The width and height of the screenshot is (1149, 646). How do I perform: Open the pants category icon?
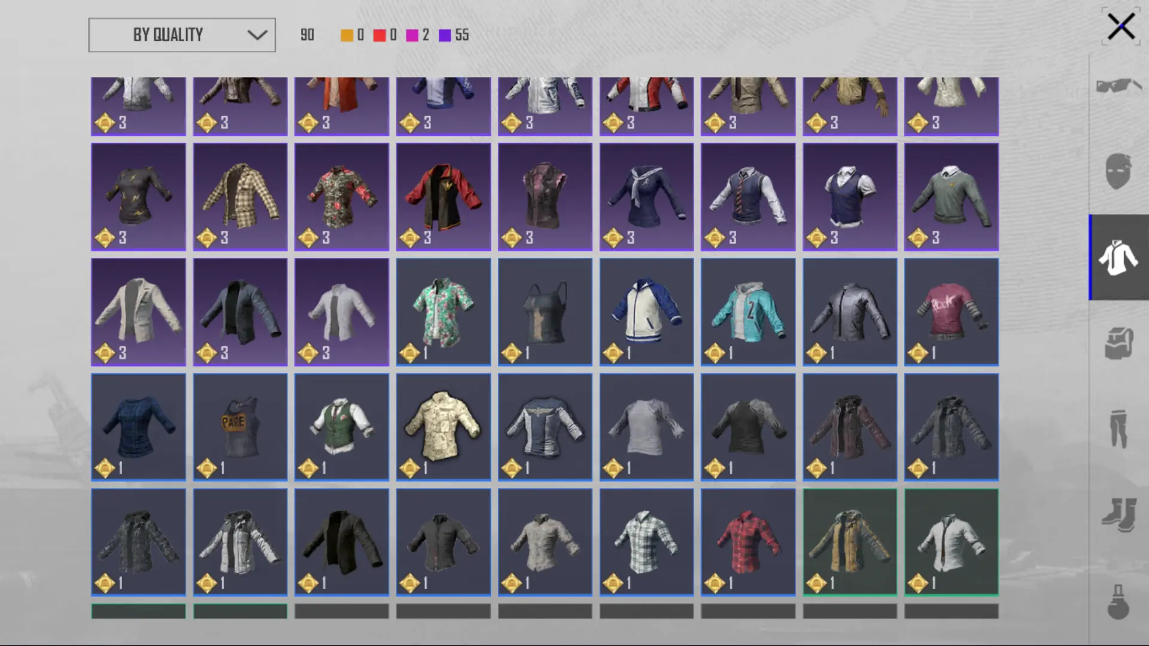click(x=1118, y=428)
